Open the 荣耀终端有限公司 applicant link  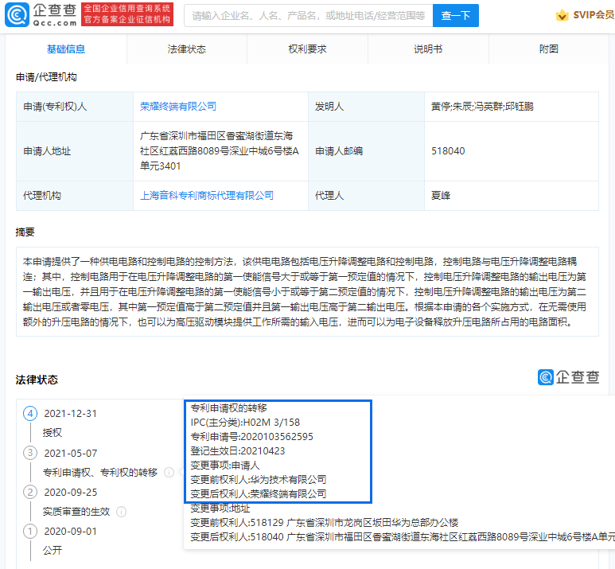(x=178, y=106)
